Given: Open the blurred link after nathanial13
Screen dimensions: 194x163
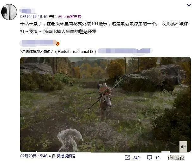Looking at the screenshot, I should tap(125, 51).
